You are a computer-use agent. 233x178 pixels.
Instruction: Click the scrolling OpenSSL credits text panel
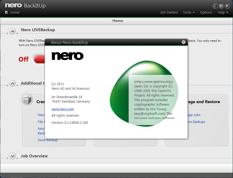153,99
